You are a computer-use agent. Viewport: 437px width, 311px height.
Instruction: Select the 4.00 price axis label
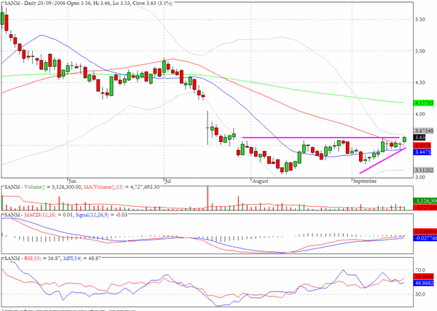click(420, 114)
